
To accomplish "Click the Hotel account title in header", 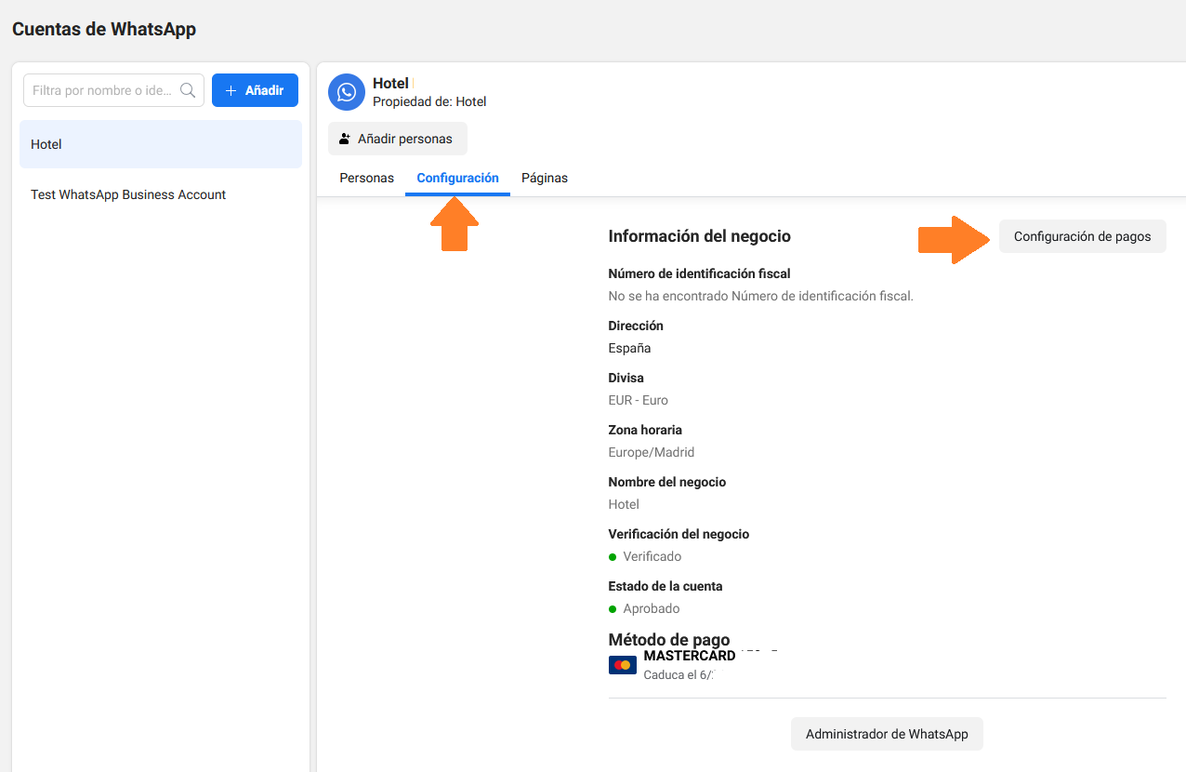I will pos(390,83).
